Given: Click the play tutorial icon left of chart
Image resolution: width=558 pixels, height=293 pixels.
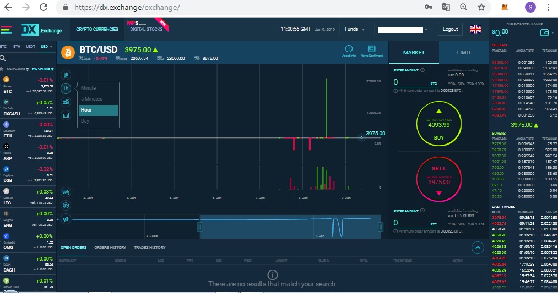Looking at the screenshot, I should (x=66, y=205).
